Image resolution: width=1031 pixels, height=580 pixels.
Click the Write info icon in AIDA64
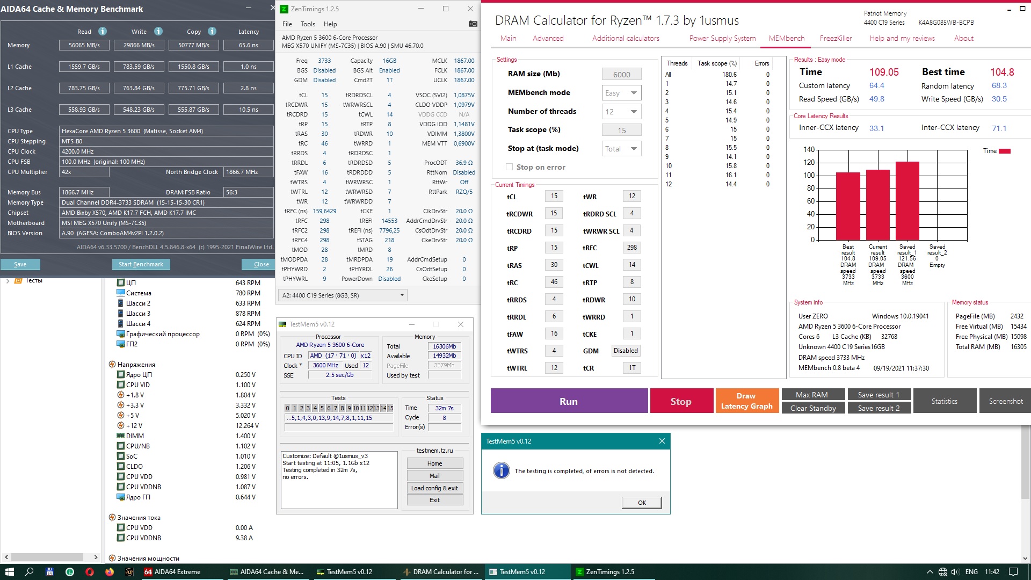[x=158, y=31]
